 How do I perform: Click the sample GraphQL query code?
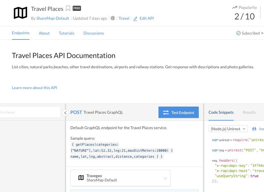(122, 151)
